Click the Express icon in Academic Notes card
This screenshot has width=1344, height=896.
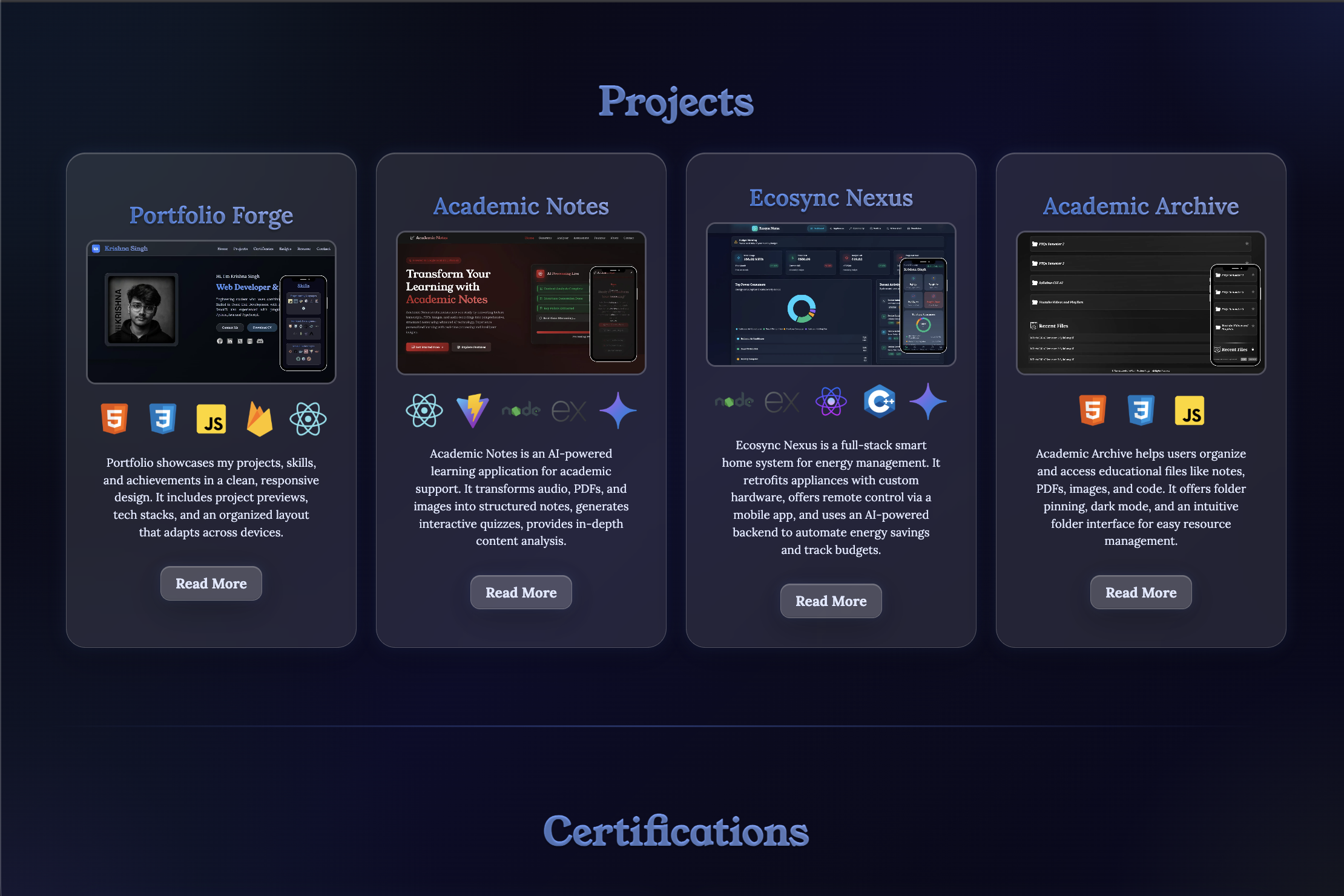pos(569,411)
